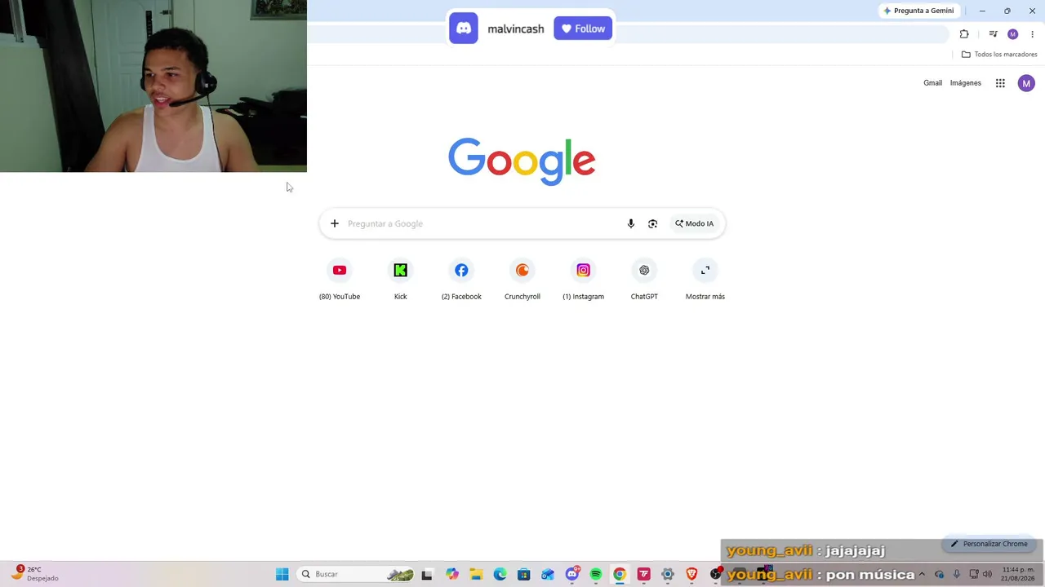Open Todos los marcadores folder

click(999, 55)
